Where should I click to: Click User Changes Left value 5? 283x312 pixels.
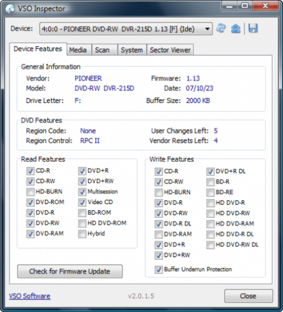click(x=216, y=131)
